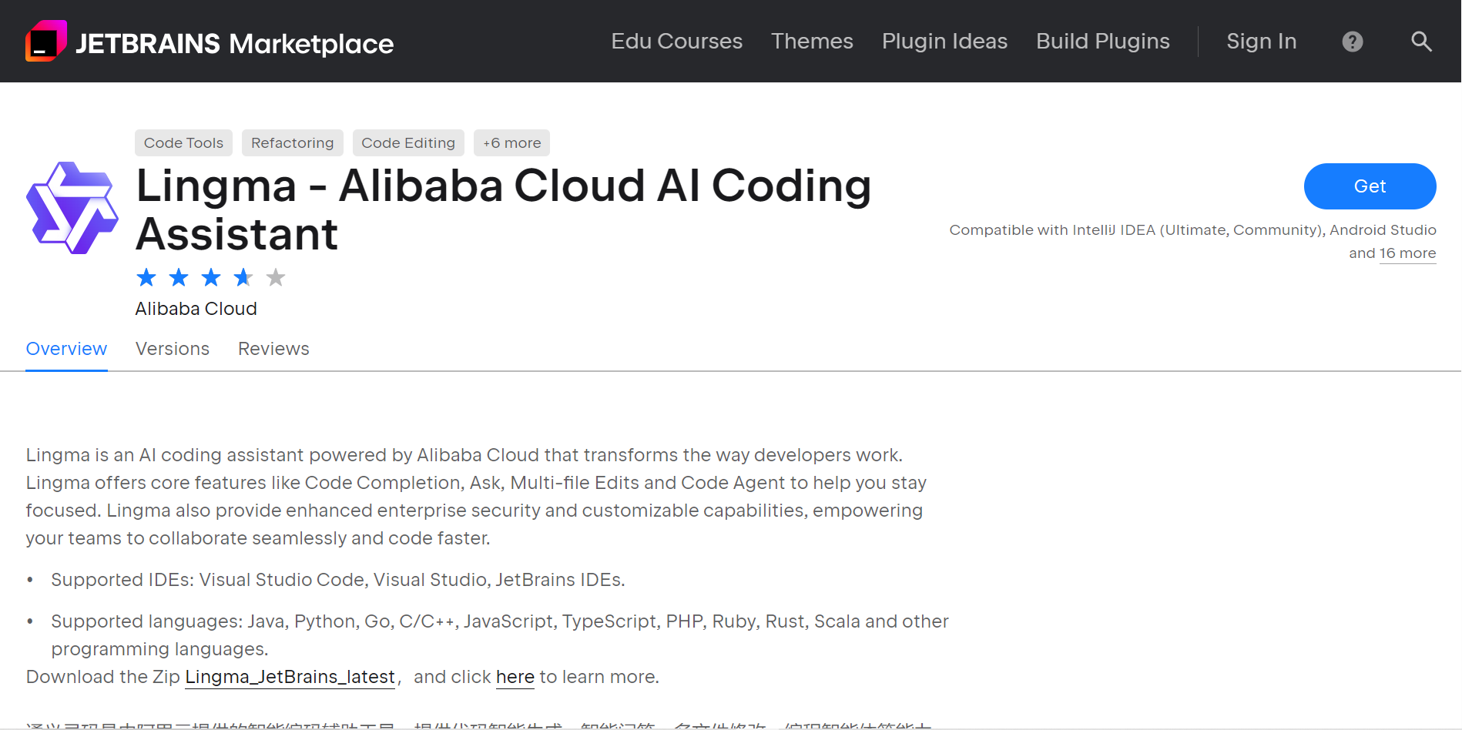1462x730 pixels.
Task: Go to Themes in navigation
Action: [x=812, y=42]
